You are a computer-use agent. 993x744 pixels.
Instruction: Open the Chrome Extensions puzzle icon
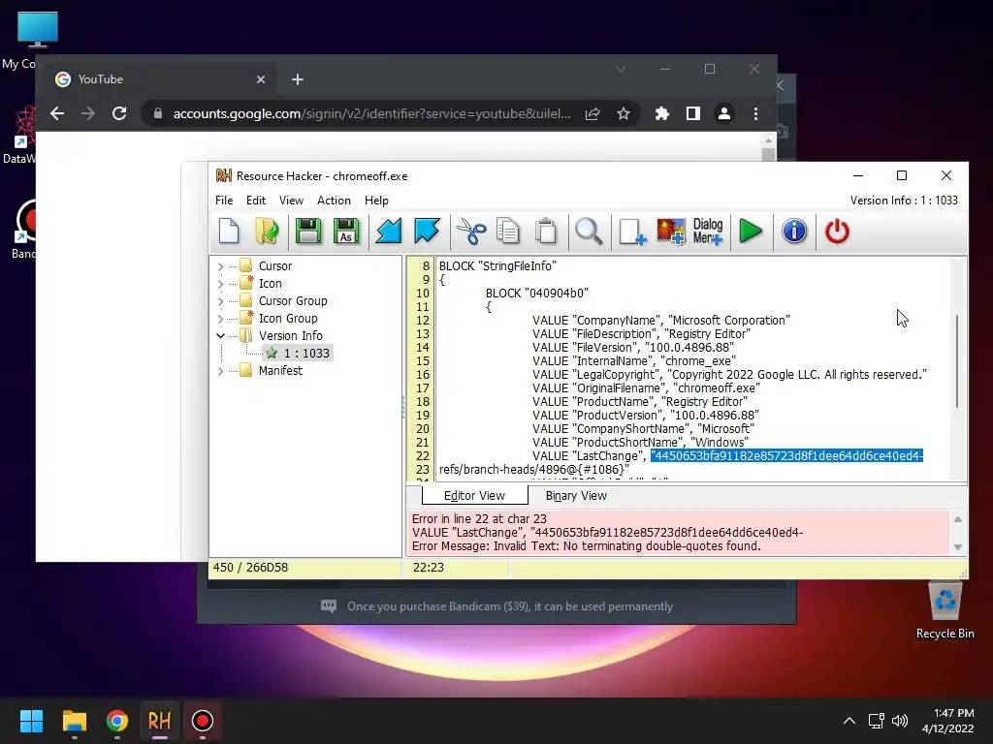pos(661,114)
